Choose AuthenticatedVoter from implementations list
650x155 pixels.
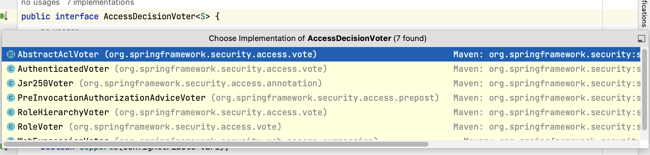(x=321, y=69)
